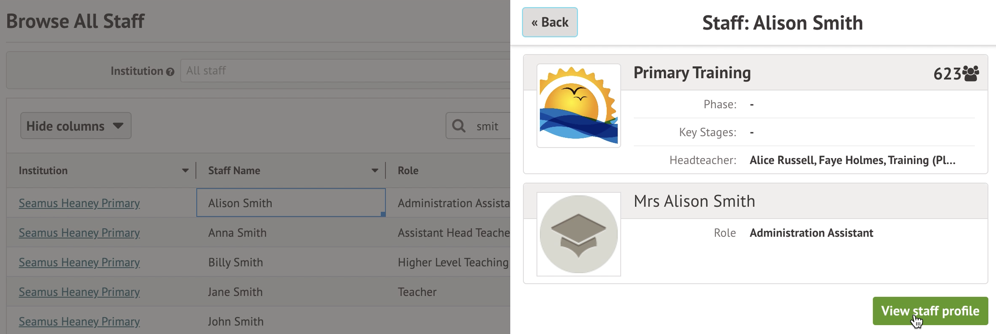Click the Institution help question mark icon
Viewport: 996px width, 334px height.
170,72
